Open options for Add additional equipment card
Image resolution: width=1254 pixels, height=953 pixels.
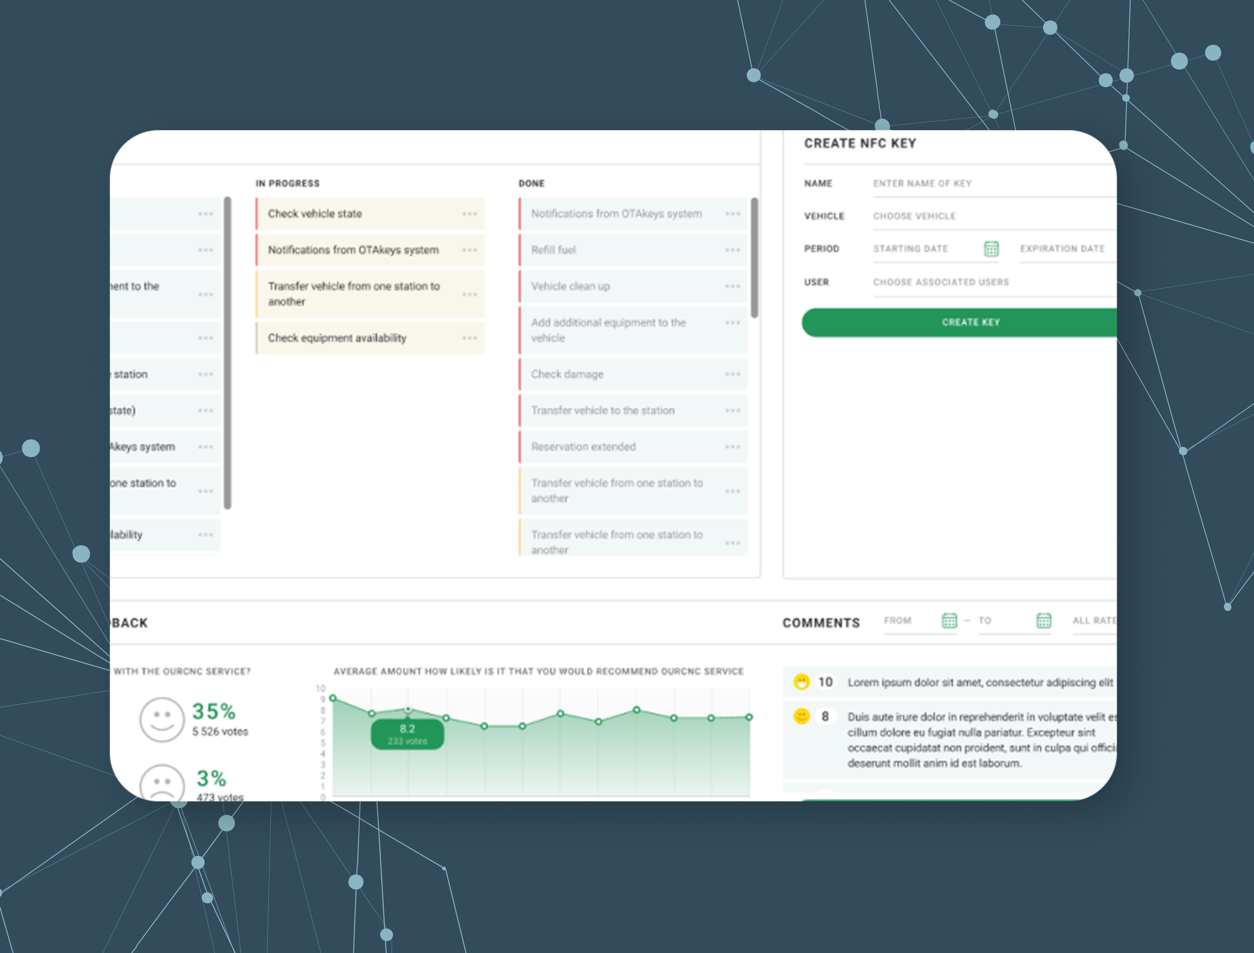732,323
